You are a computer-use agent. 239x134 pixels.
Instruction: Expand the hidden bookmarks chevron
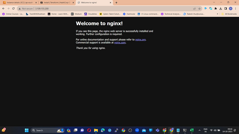[217, 14]
